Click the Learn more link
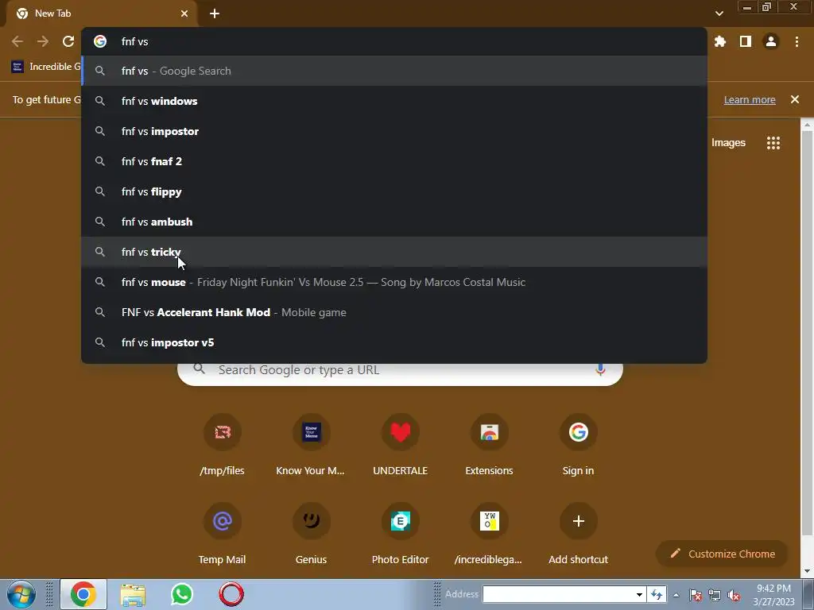The height and width of the screenshot is (610, 814). [x=750, y=99]
